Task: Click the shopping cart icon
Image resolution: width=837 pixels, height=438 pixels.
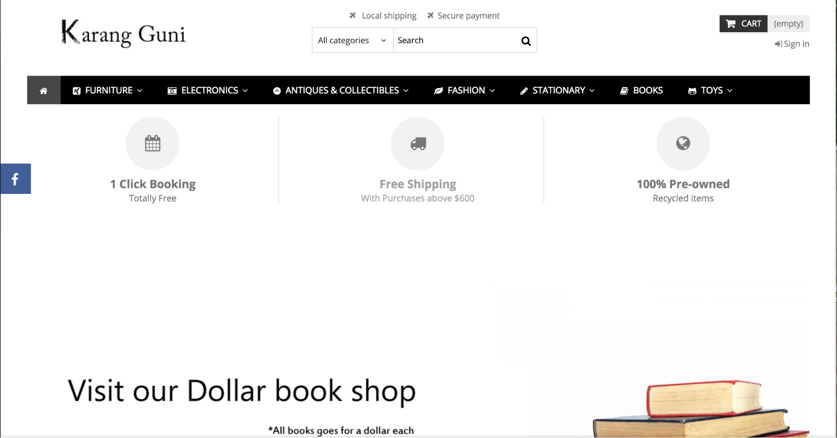Action: pos(731,24)
